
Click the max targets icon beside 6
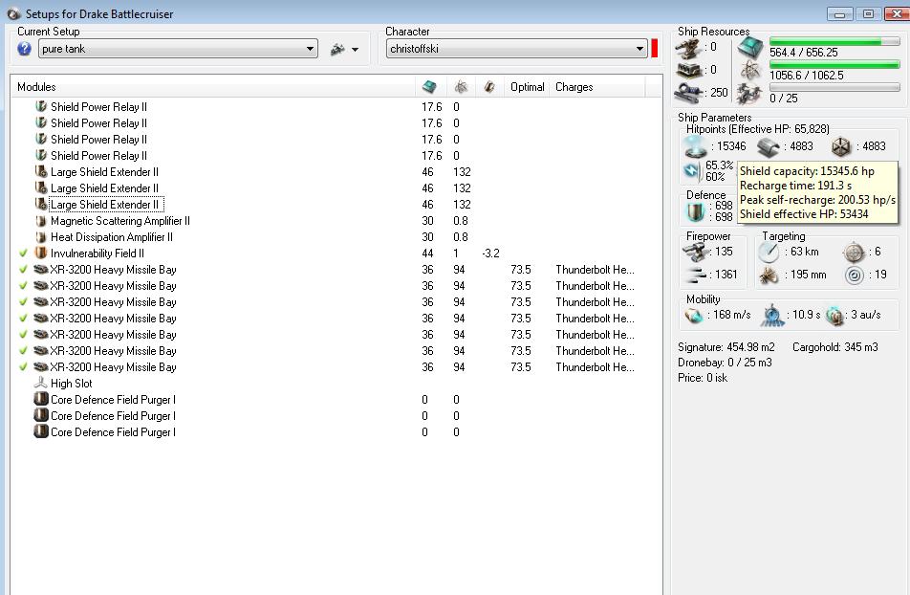point(854,253)
